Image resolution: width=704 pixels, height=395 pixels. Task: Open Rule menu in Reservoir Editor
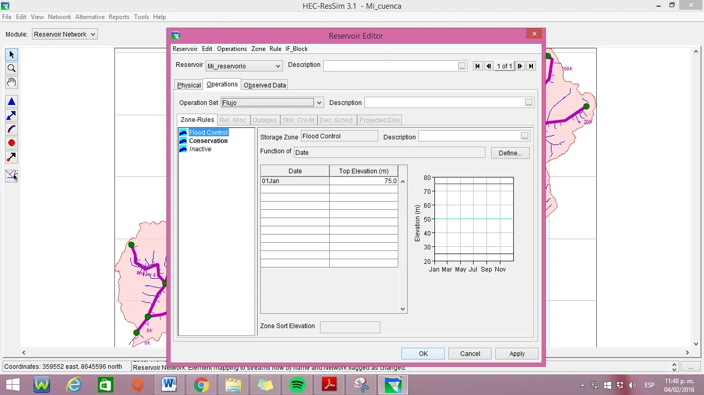(275, 49)
